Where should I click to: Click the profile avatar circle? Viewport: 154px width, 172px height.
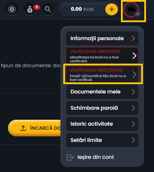click(131, 9)
